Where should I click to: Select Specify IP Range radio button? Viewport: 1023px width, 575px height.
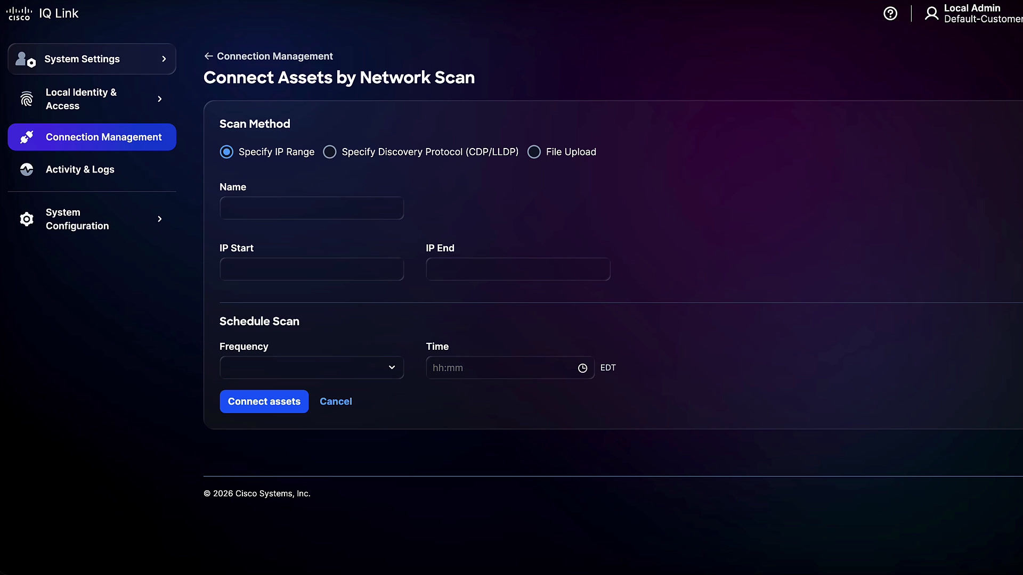coord(226,152)
